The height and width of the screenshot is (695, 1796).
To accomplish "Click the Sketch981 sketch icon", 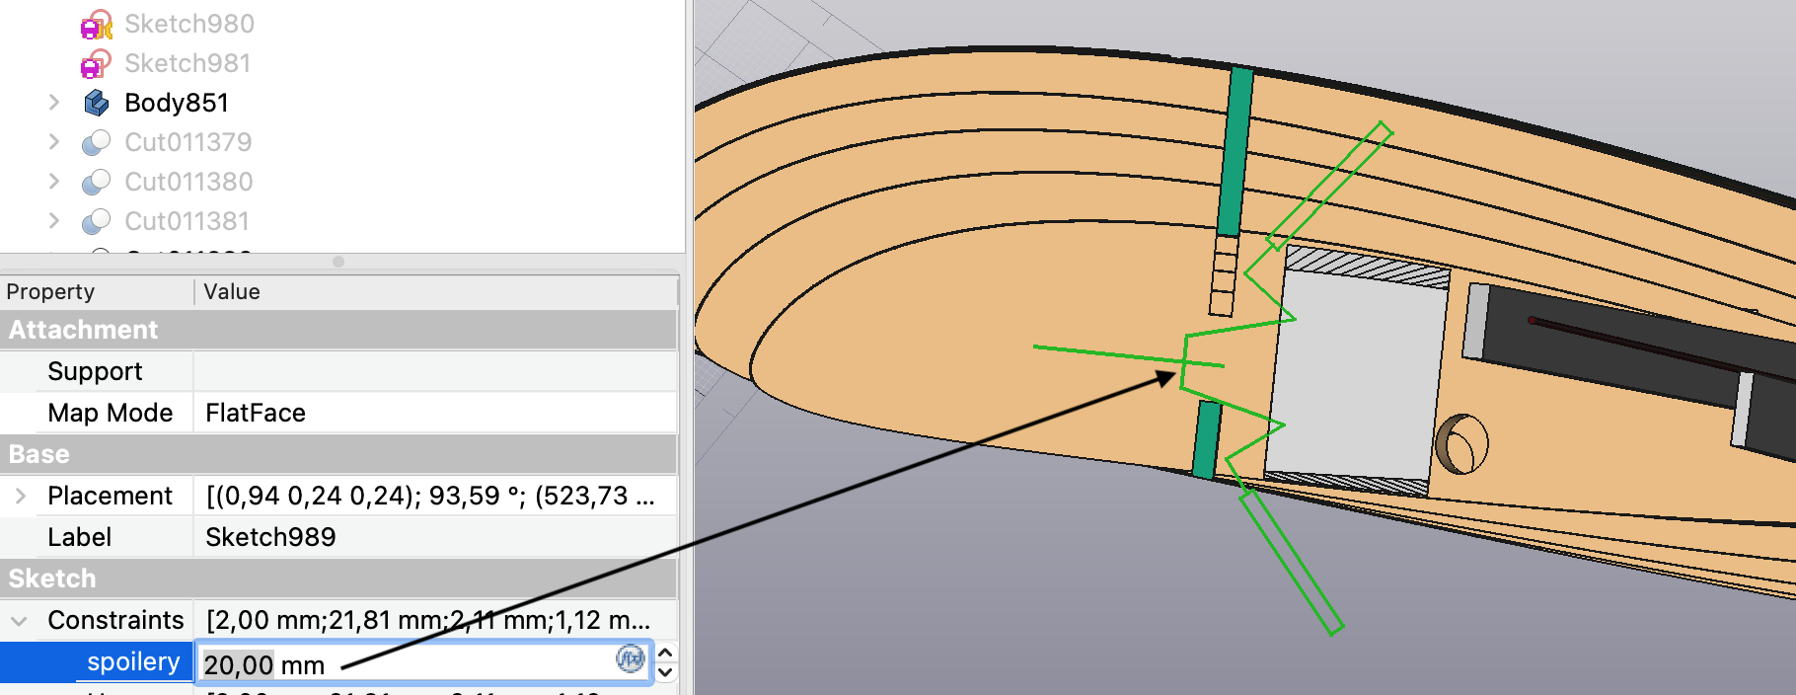I will (x=96, y=64).
